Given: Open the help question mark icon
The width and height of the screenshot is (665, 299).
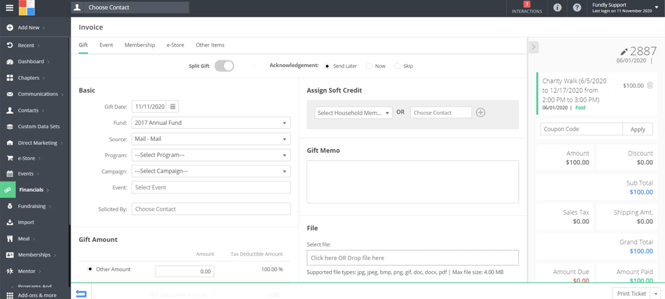Looking at the screenshot, I should click(577, 7).
